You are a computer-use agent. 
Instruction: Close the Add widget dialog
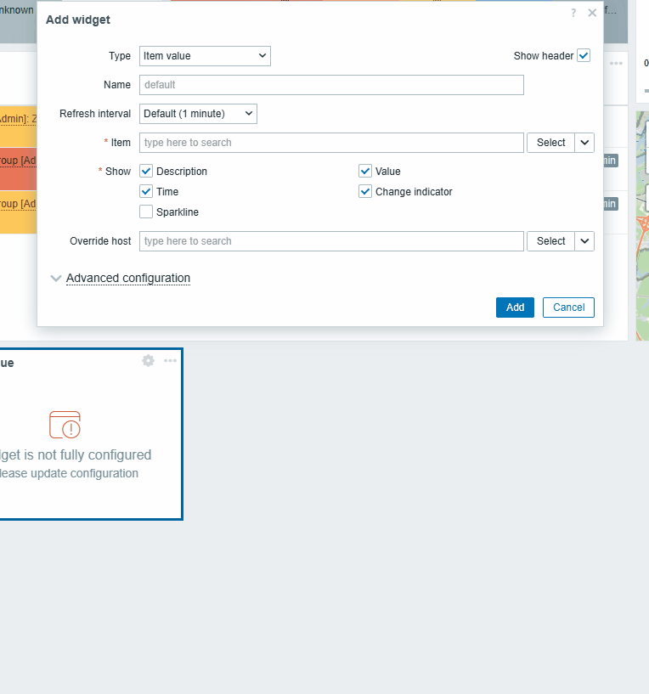(x=592, y=14)
